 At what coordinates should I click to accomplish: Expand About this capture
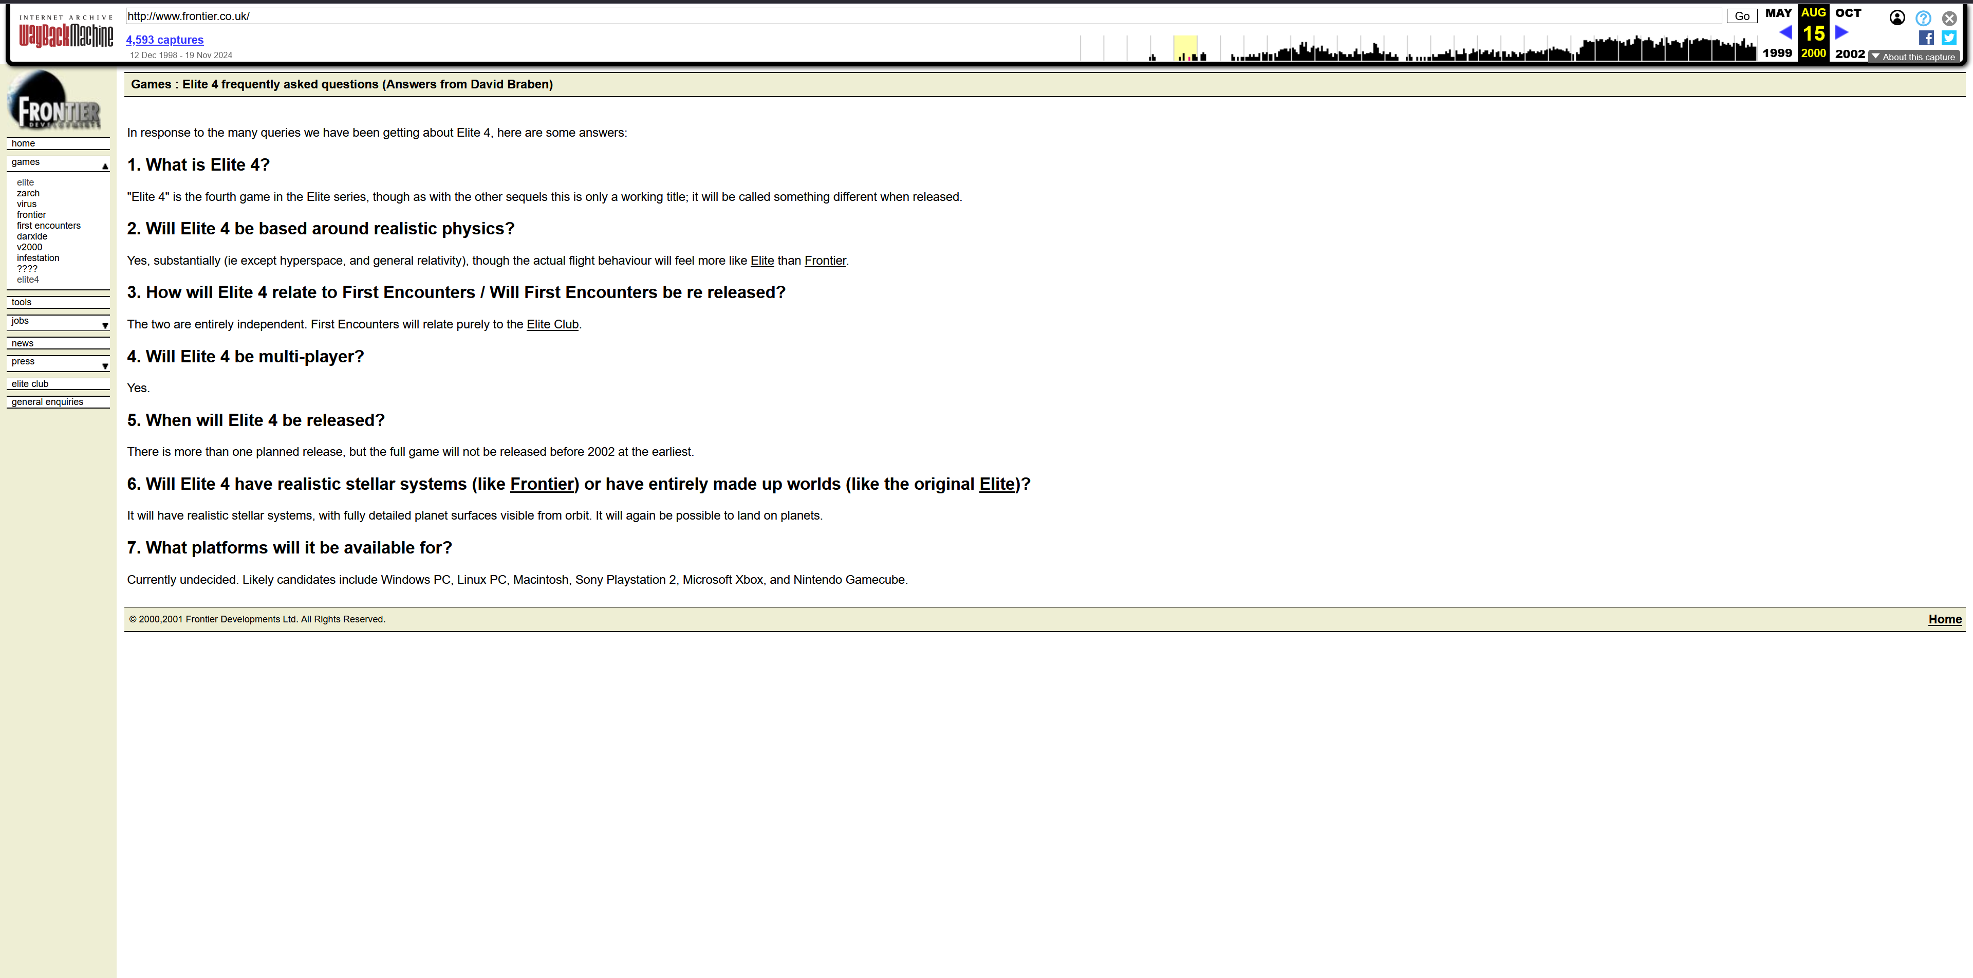[x=1913, y=57]
